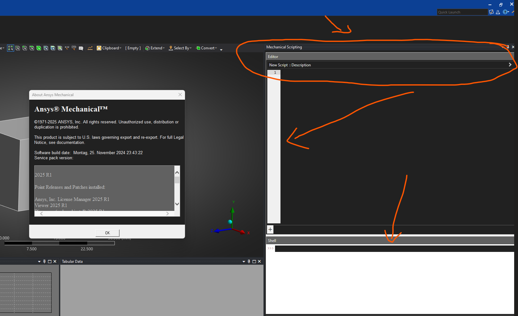Image resolution: width=518 pixels, height=316 pixels.
Task: Click the left arrow of the horizontal version scrollbar
Action: coord(41,213)
